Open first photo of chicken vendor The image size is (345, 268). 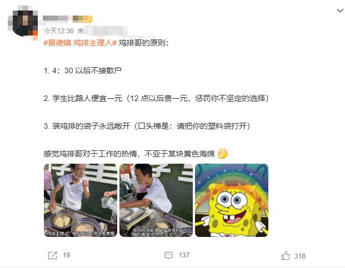(81, 200)
